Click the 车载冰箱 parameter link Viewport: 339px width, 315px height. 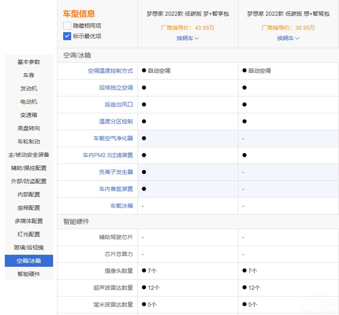121,206
